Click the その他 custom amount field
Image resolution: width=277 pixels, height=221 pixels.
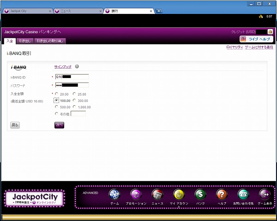(x=78, y=113)
